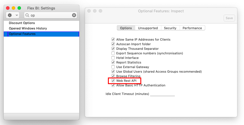This screenshot has height=125, width=244.
Task: Click the Idle Client Timeout field
Action: point(162,94)
